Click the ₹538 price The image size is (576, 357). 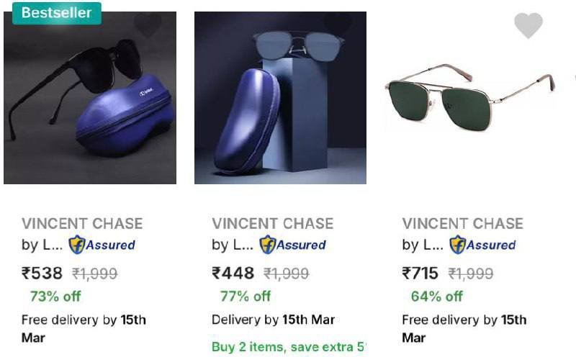(43, 273)
